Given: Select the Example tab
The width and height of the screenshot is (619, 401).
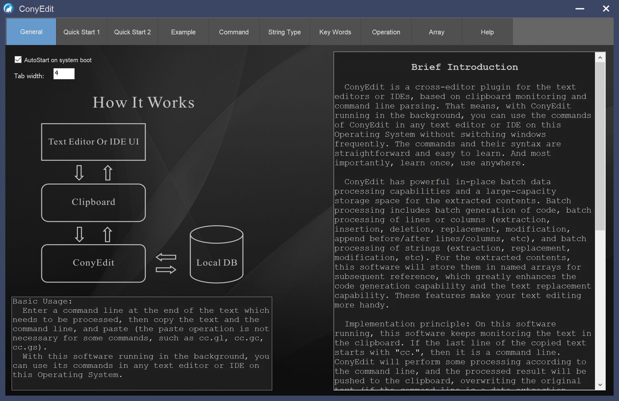Looking at the screenshot, I should click(183, 32).
